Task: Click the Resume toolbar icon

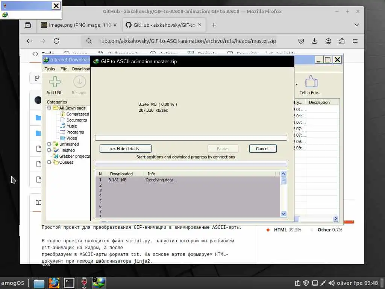Action: pyautogui.click(x=79, y=82)
